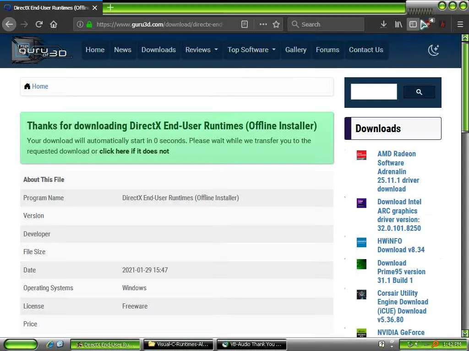Screen dimensions: 469x351
Task: Submit site search with the magnifier button
Action: (419, 92)
